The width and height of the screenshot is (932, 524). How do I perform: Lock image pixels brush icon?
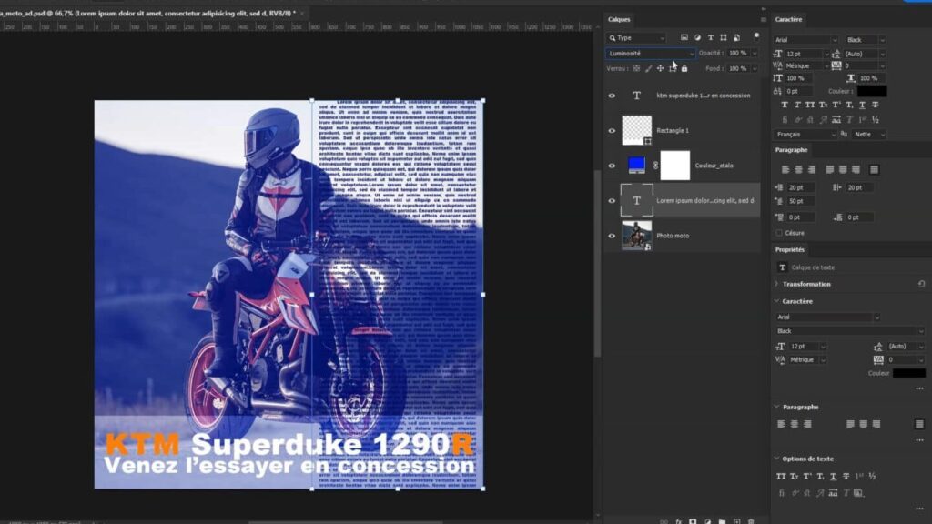(x=648, y=68)
